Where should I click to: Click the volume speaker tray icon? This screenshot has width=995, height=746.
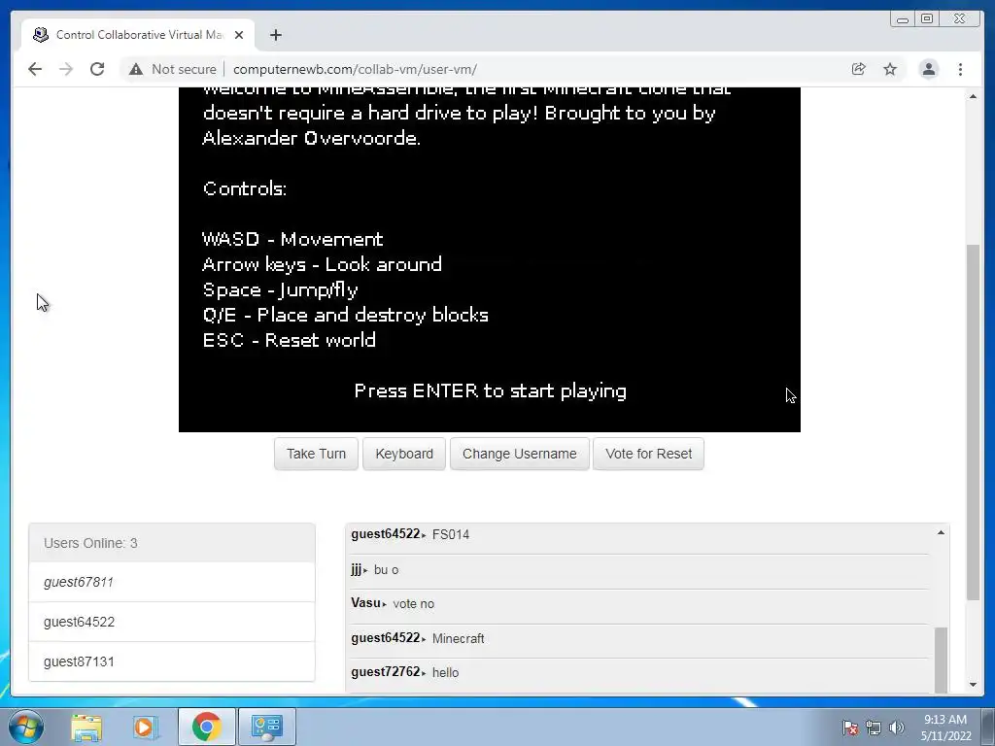click(897, 728)
